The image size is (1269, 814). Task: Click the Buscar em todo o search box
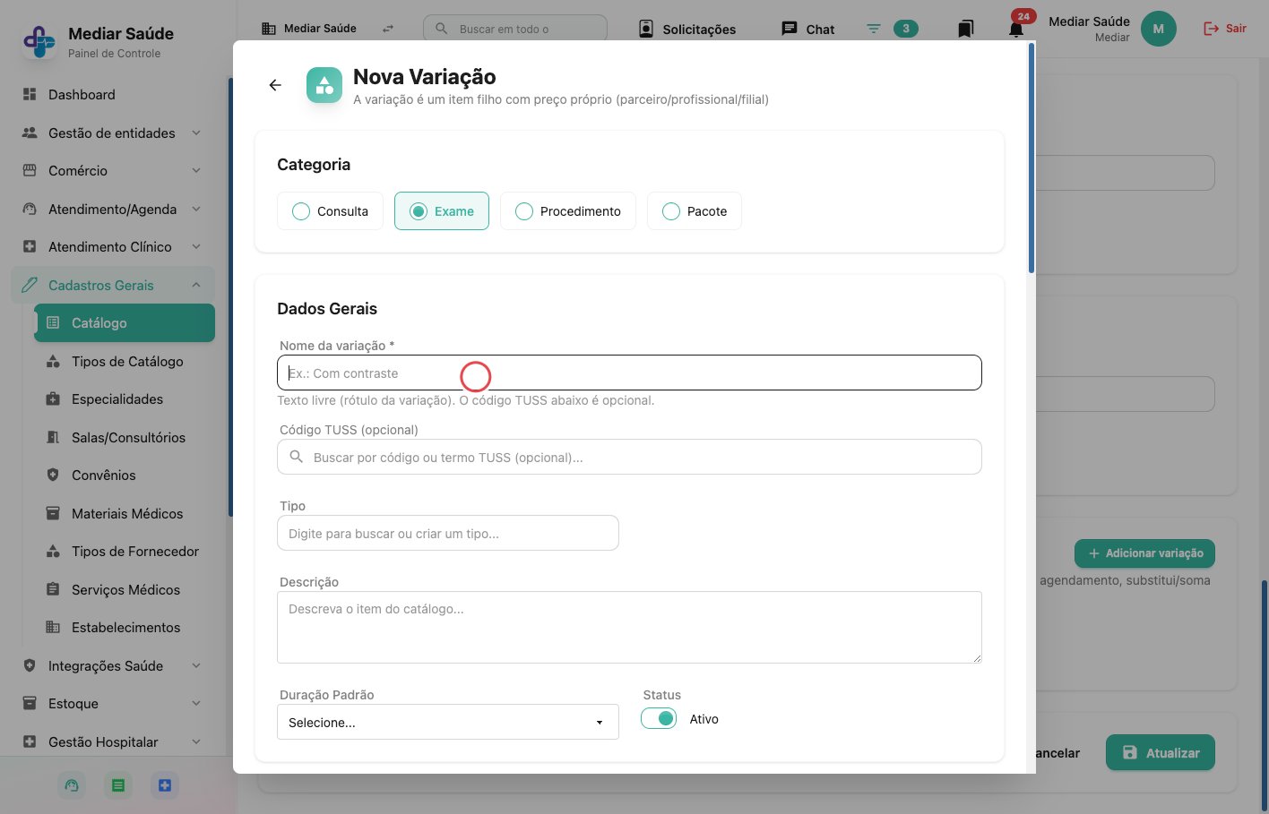pyautogui.click(x=515, y=29)
